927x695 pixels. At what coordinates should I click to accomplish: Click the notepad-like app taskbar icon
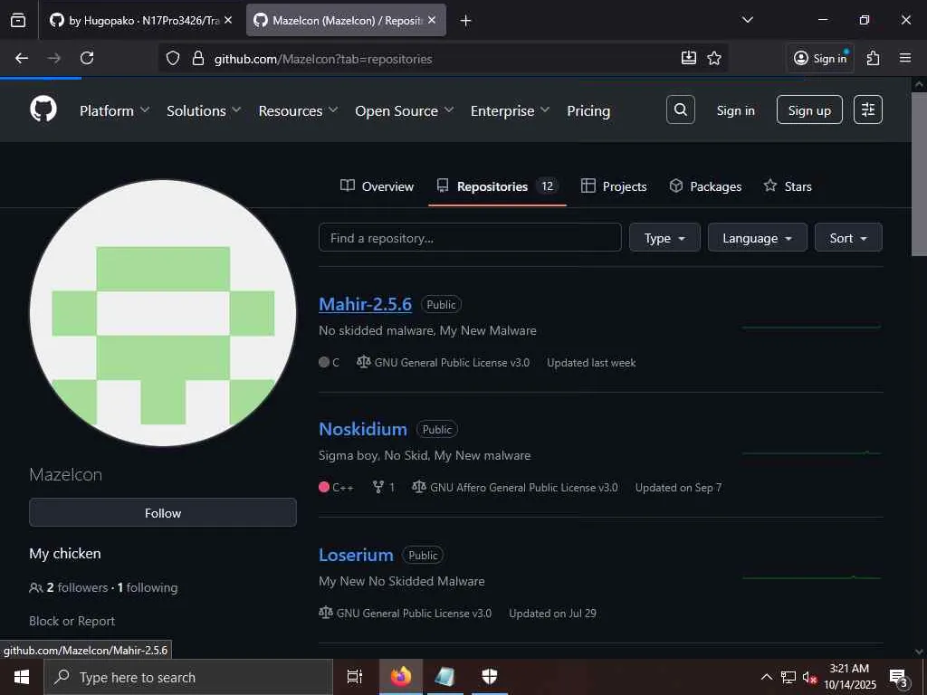pos(444,677)
